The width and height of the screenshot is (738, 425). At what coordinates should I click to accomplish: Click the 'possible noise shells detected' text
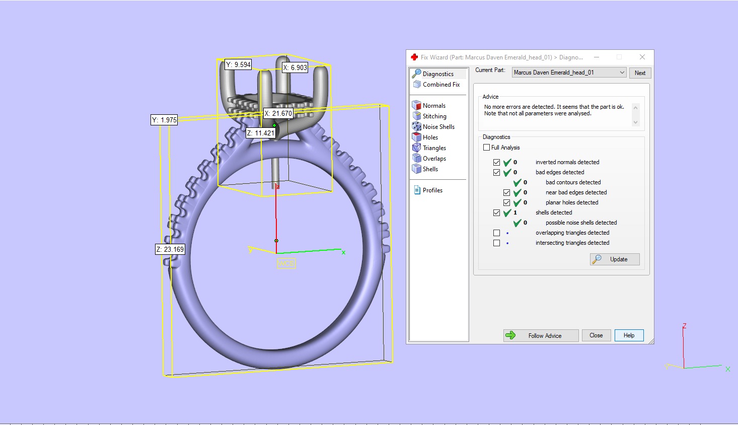coord(581,223)
